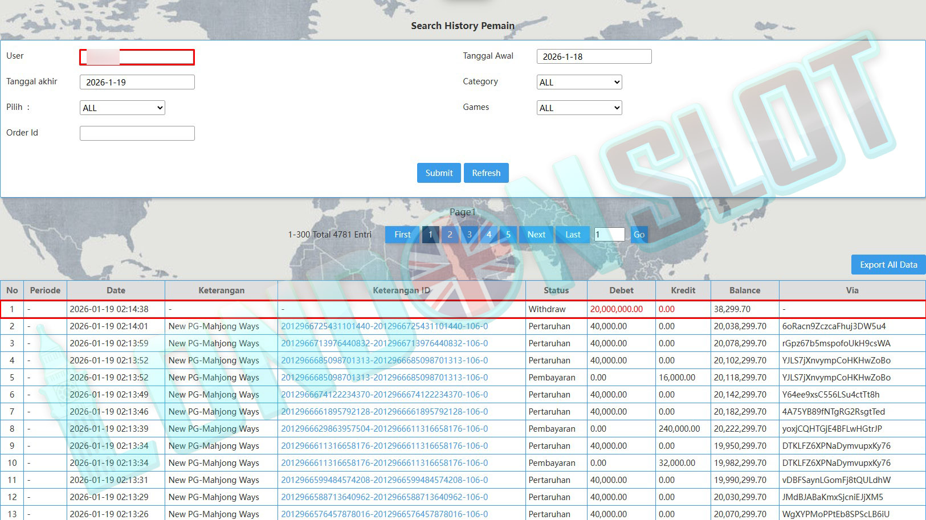The height and width of the screenshot is (520, 926).
Task: Click Next pagination button
Action: click(536, 235)
